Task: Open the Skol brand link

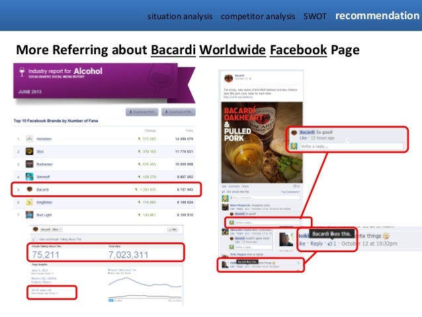Action: tap(40, 152)
